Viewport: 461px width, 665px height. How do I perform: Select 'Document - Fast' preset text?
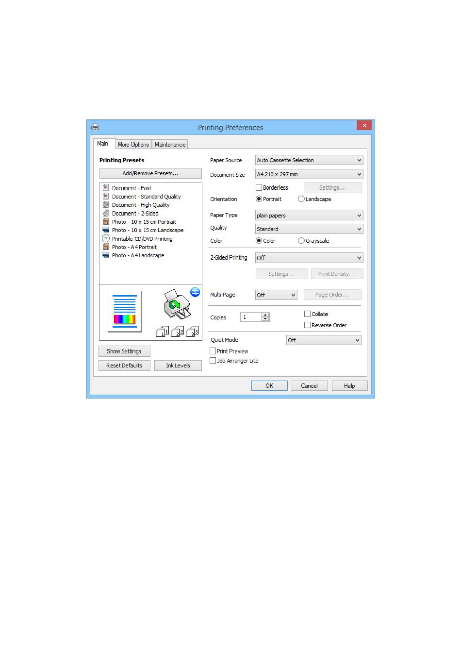pyautogui.click(x=132, y=188)
